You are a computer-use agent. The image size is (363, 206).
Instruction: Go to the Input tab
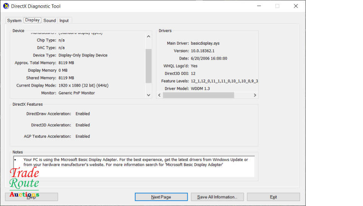pos(64,21)
